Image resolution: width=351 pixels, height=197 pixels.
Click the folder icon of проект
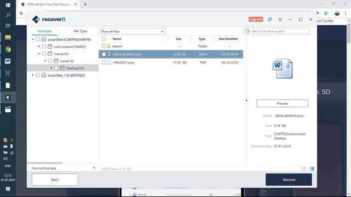[109, 46]
